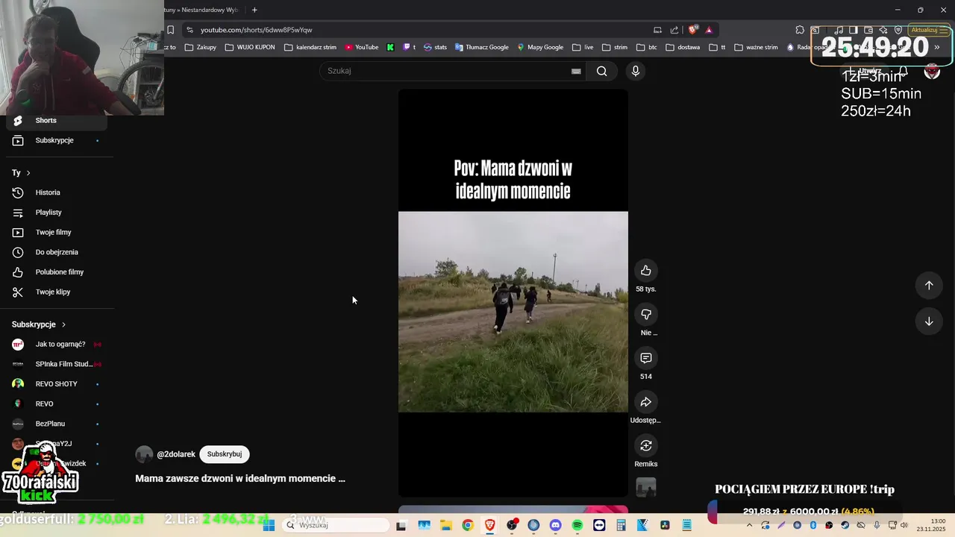Open Historia in the sidebar
The height and width of the screenshot is (537, 955).
(57, 192)
